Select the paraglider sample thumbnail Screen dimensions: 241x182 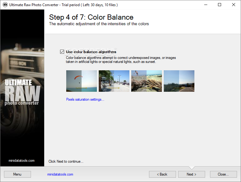[82, 81]
